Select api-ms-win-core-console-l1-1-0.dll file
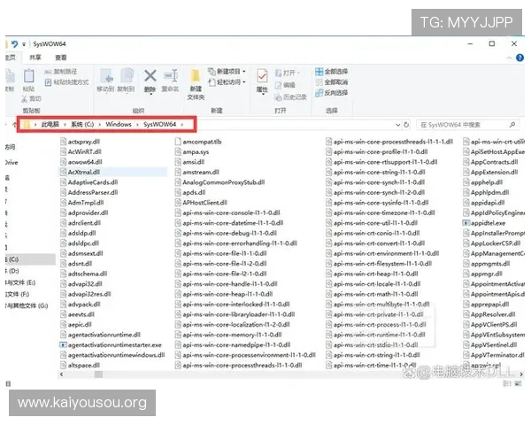This screenshot has height=425, width=531. tap(227, 212)
